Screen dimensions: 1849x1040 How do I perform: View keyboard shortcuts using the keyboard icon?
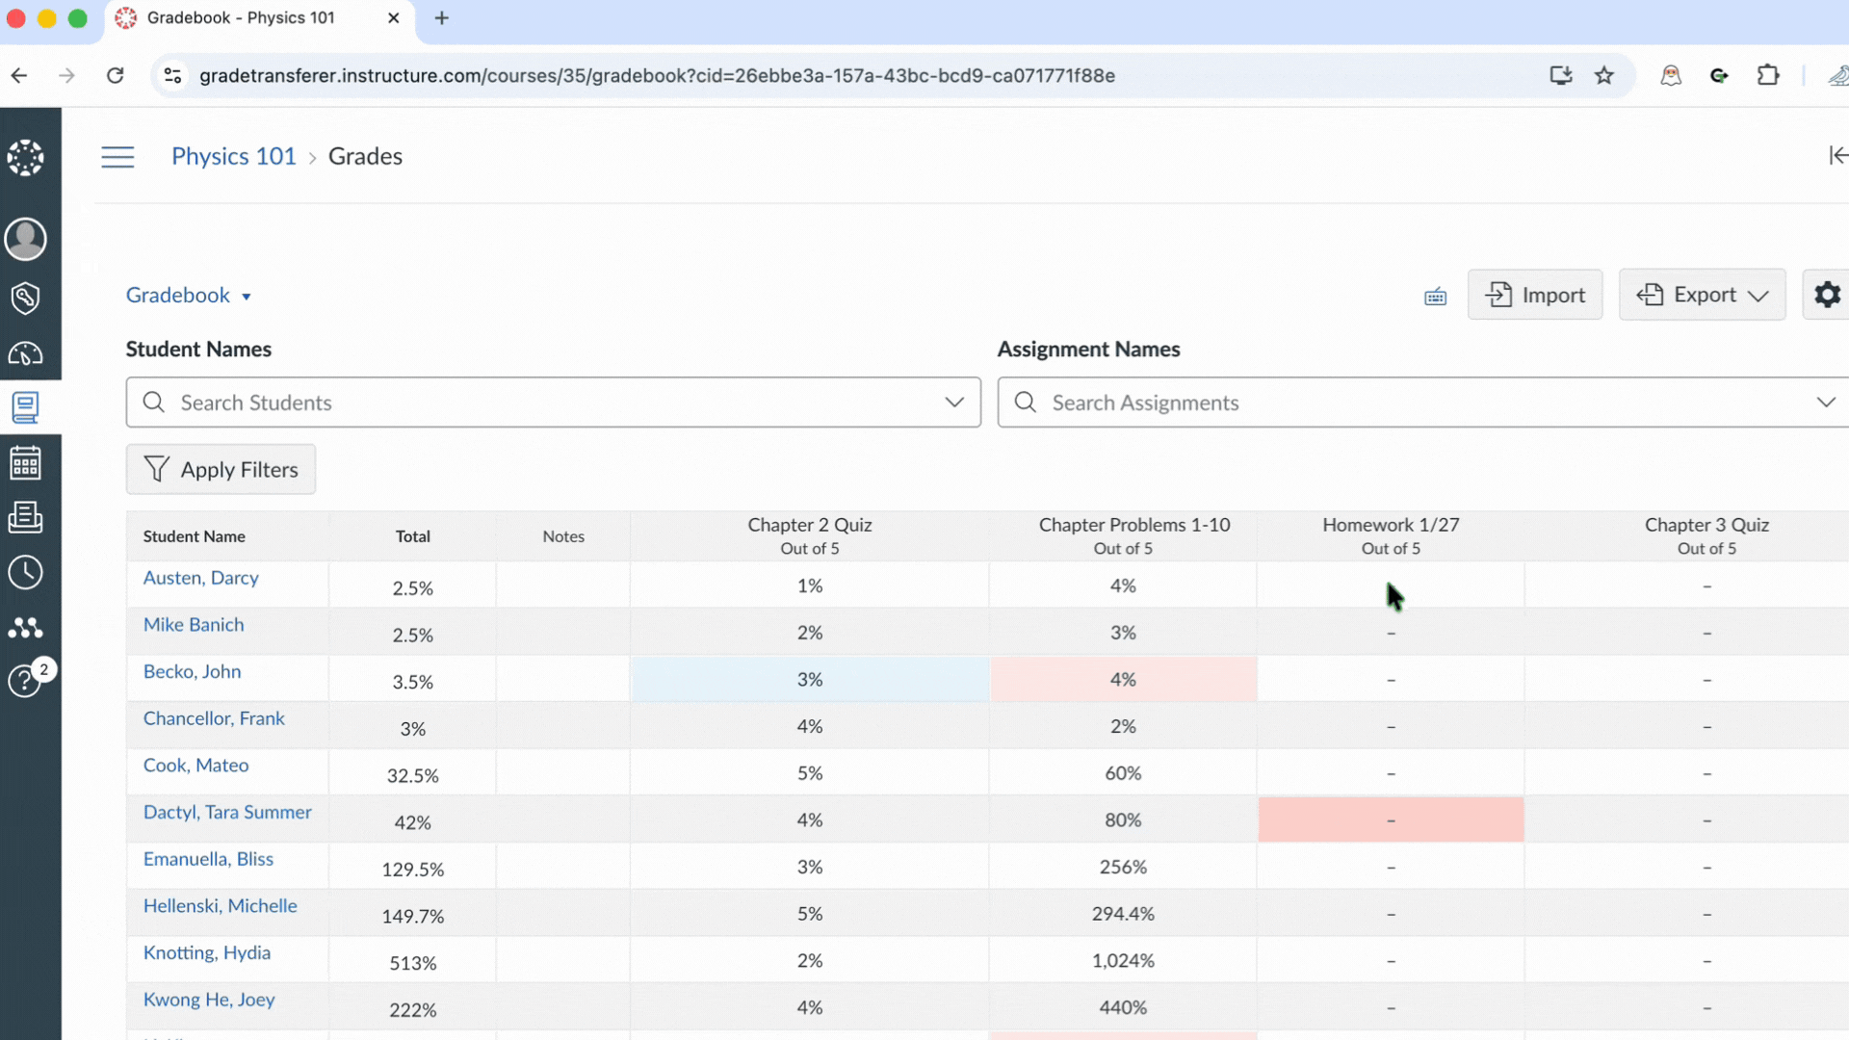click(1435, 297)
